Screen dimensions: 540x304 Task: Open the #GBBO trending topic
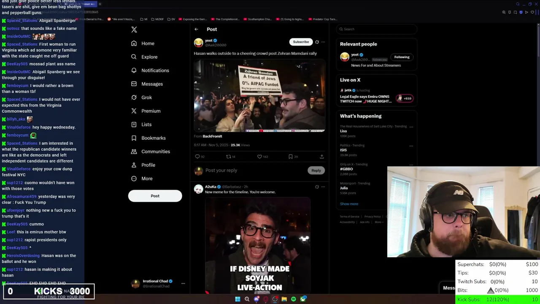coord(346,169)
